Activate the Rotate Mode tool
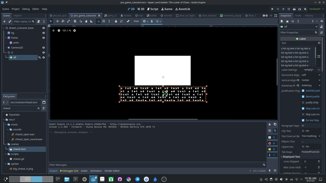Screen dimensions: 326x183 63,21
